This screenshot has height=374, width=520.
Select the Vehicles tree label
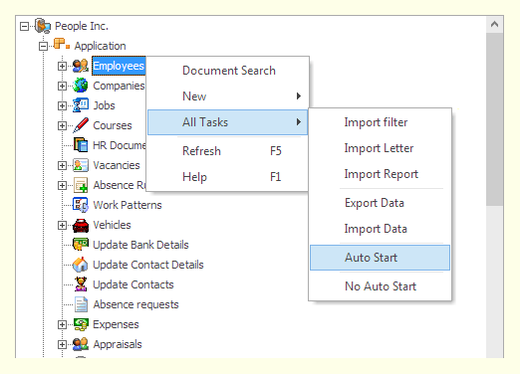pyautogui.click(x=112, y=225)
